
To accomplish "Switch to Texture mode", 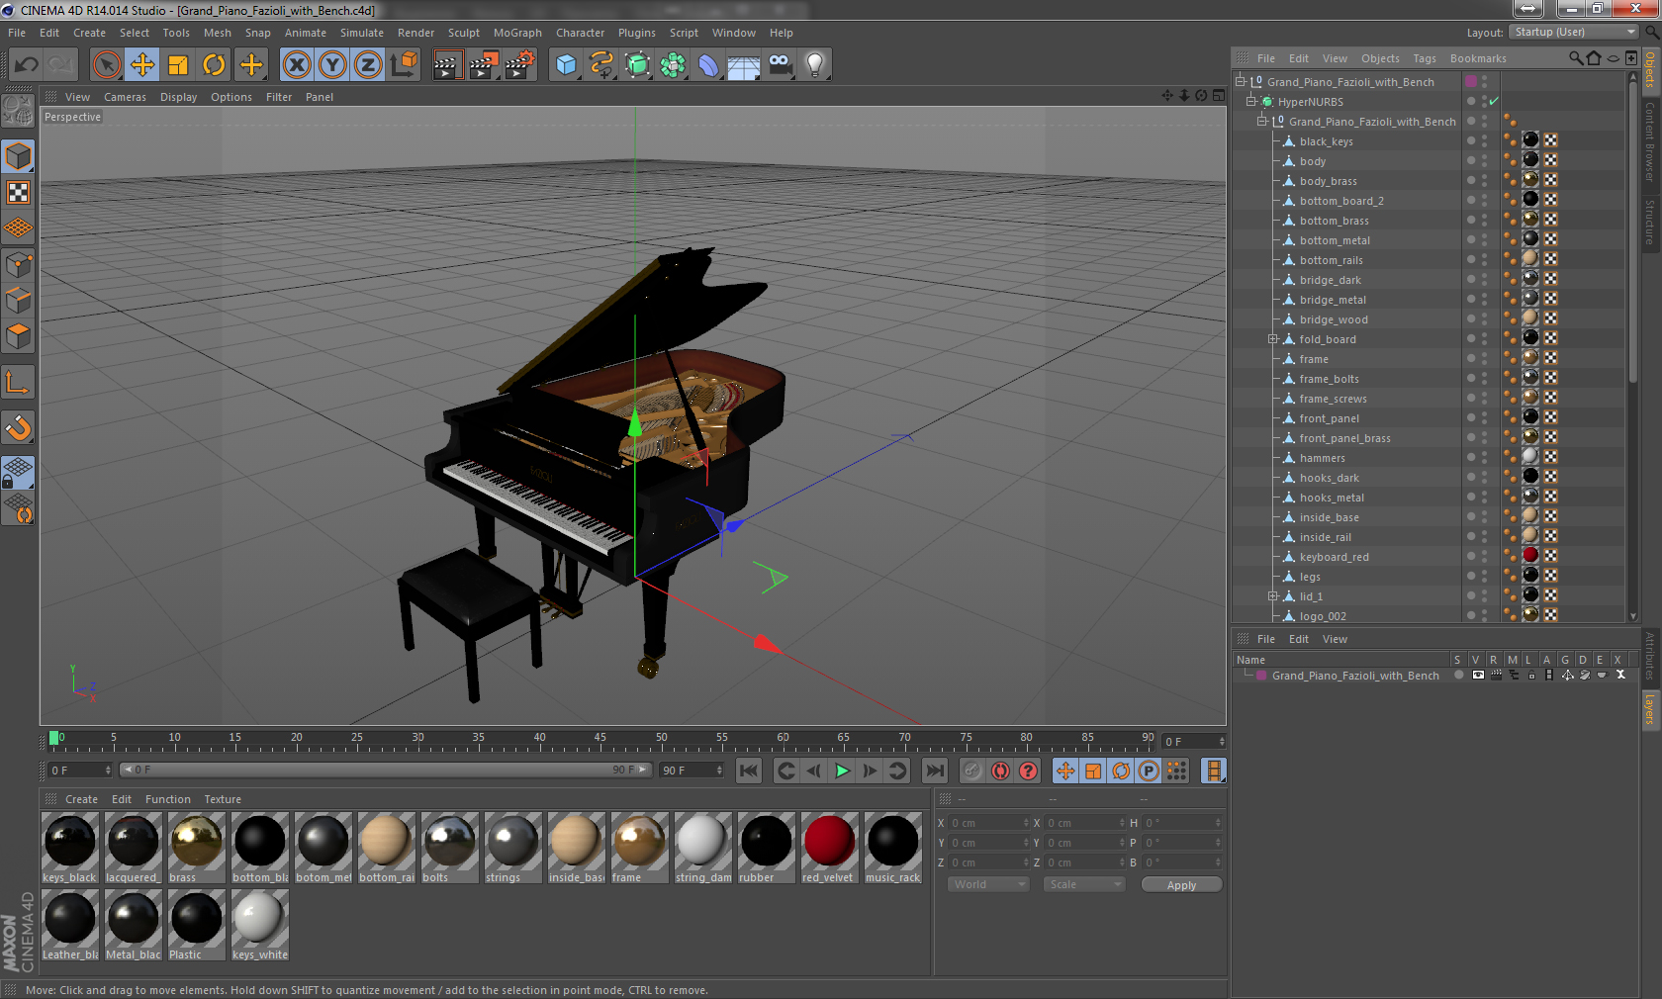I will coord(18,192).
